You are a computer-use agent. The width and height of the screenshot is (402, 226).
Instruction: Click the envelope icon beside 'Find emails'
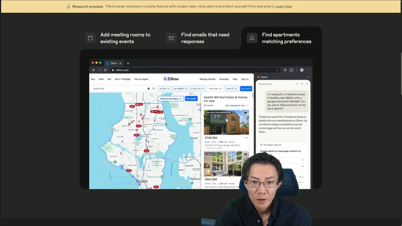click(171, 38)
